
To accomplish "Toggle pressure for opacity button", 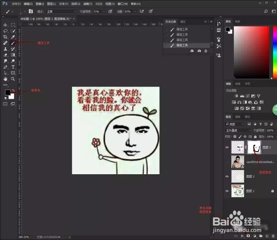I will 110,12.
